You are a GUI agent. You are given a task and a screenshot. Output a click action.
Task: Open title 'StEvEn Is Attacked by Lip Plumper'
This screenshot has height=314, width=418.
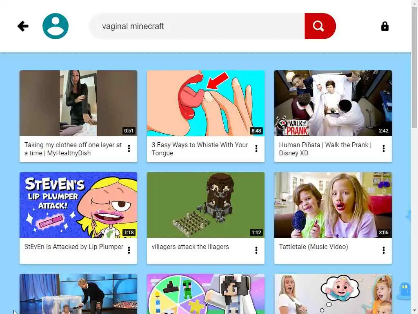tap(74, 247)
